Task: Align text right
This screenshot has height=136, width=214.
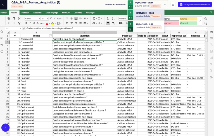Action: (x=76, y=23)
